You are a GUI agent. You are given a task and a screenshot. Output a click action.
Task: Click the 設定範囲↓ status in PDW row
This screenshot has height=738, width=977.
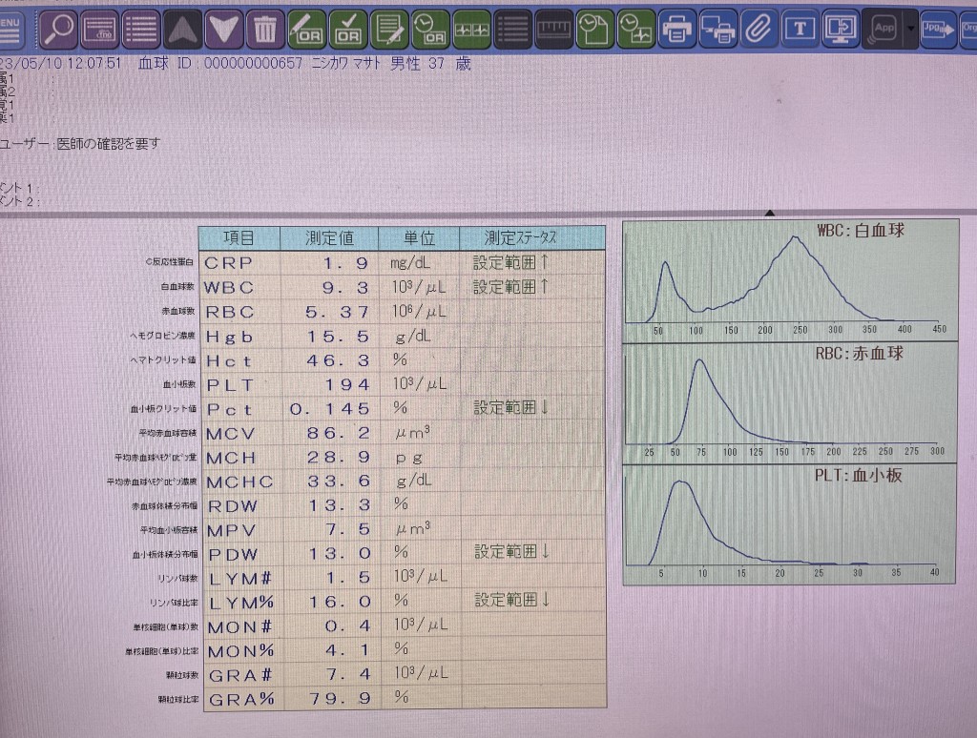coord(512,551)
